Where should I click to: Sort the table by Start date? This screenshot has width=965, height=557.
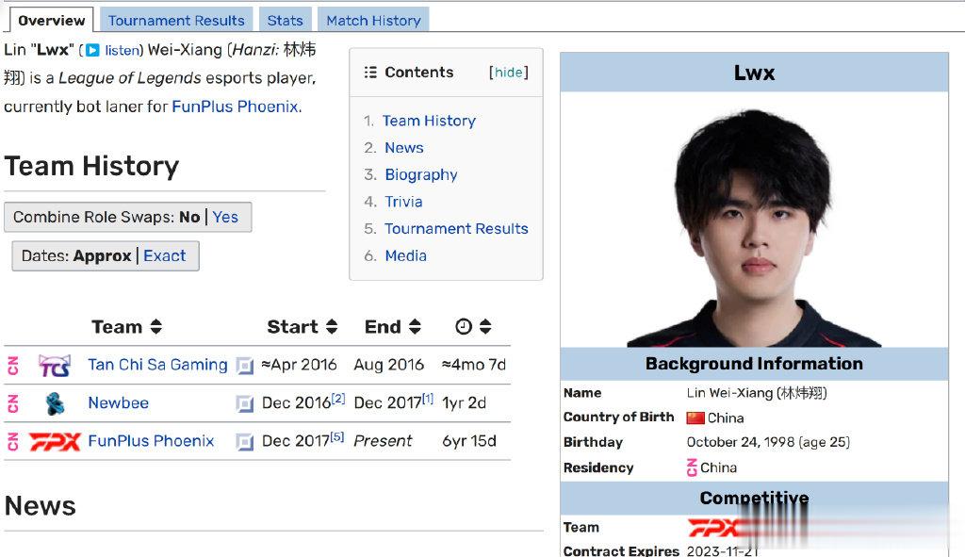tap(332, 327)
